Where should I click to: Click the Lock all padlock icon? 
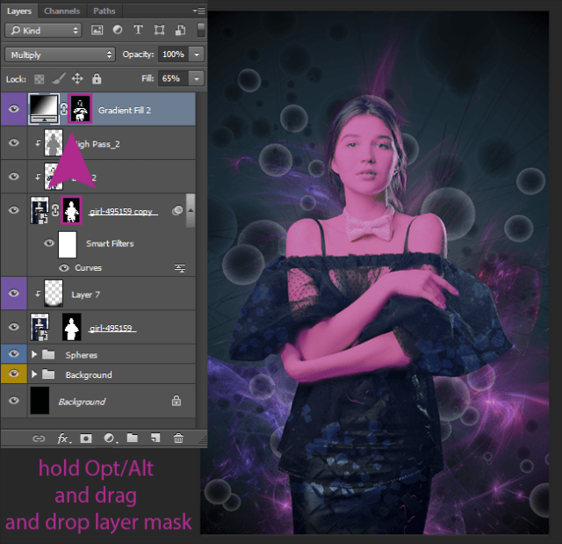97,78
